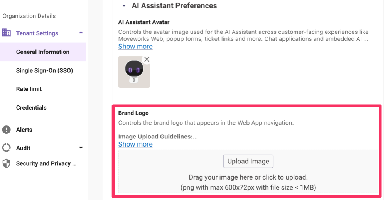The image size is (388, 200).
Task: Click the brand logo drag-and-drop zone text
Action: 248,178
